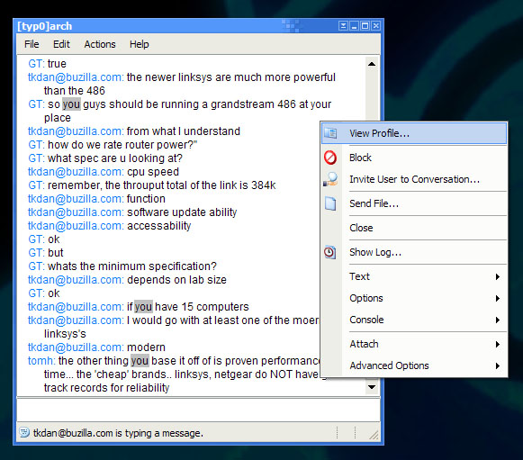Select Invite User to Conversation...
This screenshot has width=523, height=460.
click(414, 179)
